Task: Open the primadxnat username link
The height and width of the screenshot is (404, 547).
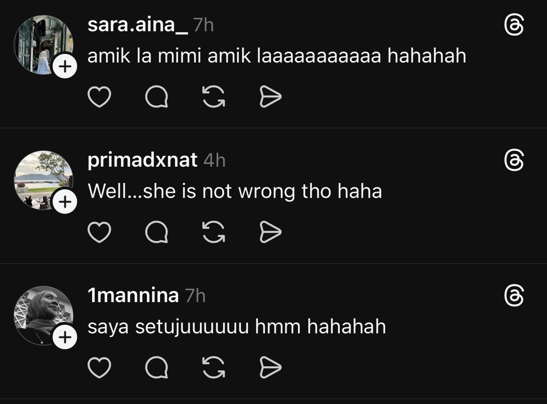Action: coord(142,160)
